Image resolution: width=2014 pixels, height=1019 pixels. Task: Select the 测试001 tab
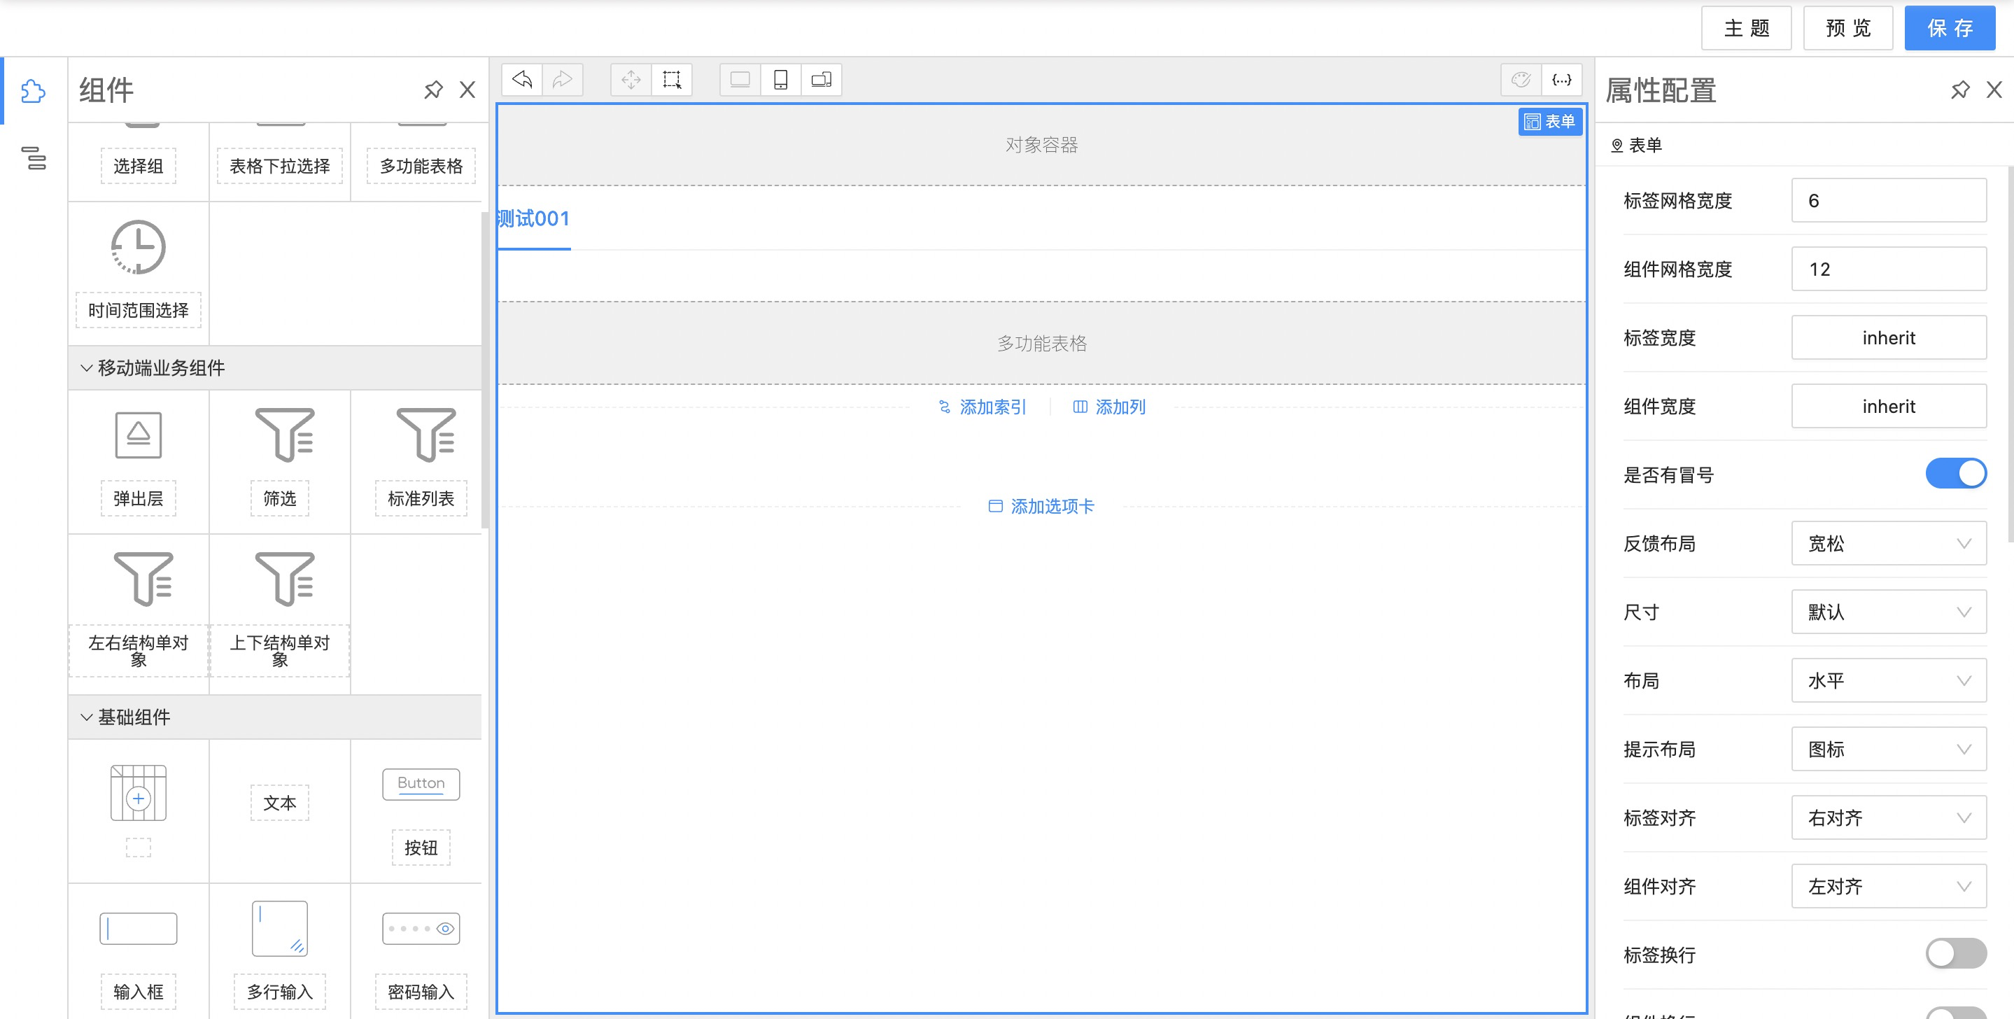tap(534, 218)
